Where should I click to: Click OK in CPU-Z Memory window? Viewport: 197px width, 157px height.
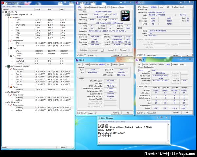point(128,113)
